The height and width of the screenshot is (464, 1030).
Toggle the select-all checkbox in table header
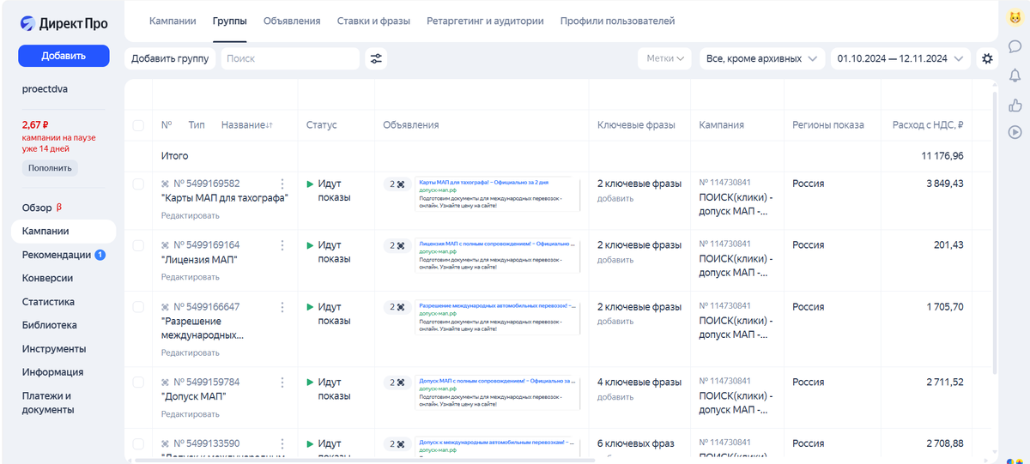pos(138,125)
